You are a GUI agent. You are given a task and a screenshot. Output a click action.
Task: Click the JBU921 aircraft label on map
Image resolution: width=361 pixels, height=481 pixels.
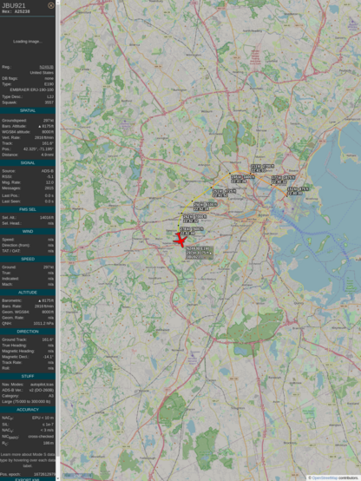199,253
